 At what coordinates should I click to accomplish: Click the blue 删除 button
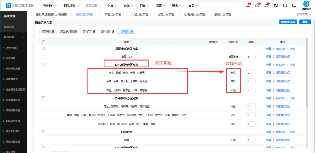(x=305, y=22)
